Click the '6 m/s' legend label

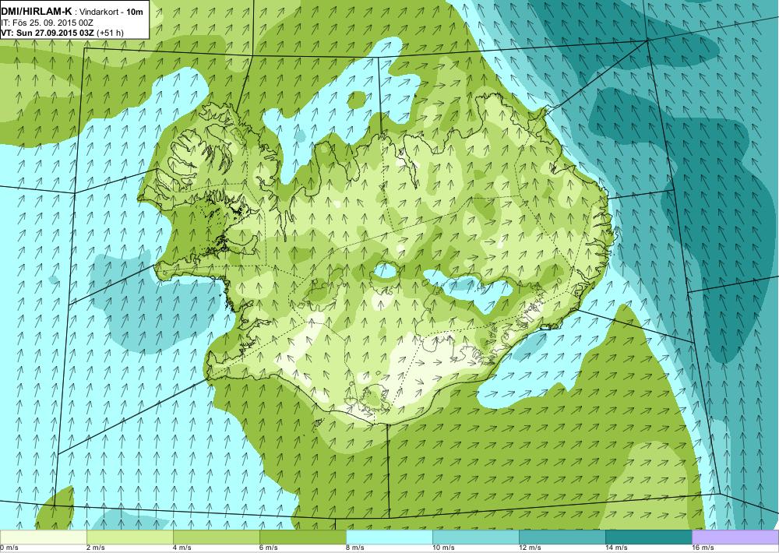(269, 548)
